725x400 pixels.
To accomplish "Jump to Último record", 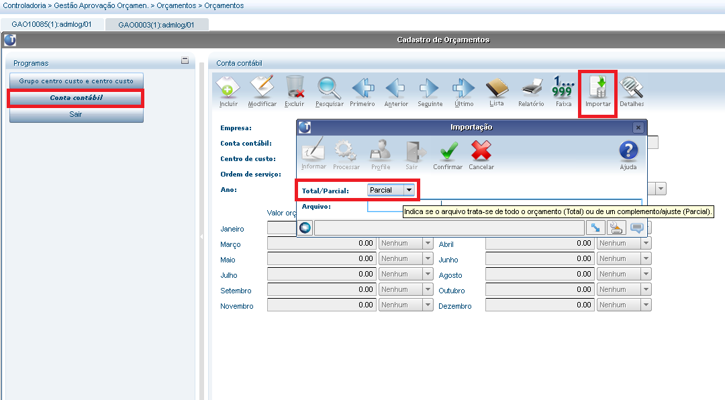I will [464, 91].
